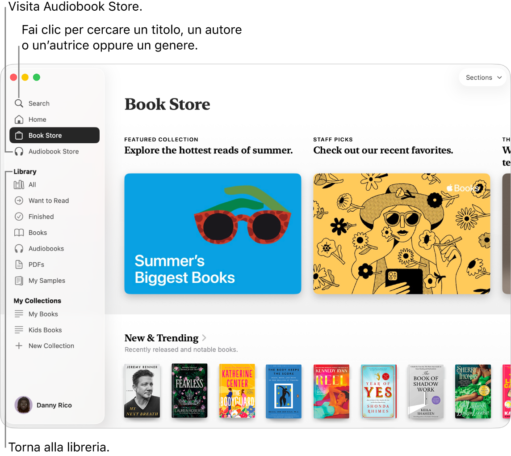The width and height of the screenshot is (511, 456).
Task: Click the Search magnifying glass icon
Action: coord(19,103)
